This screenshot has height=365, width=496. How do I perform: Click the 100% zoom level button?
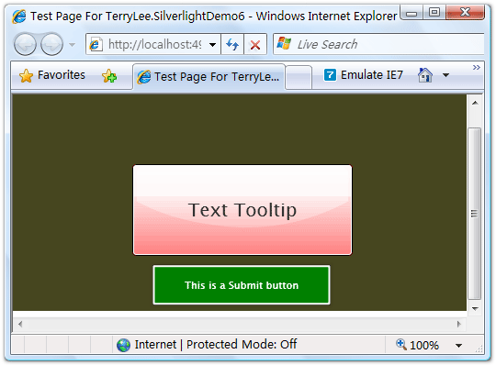(417, 345)
